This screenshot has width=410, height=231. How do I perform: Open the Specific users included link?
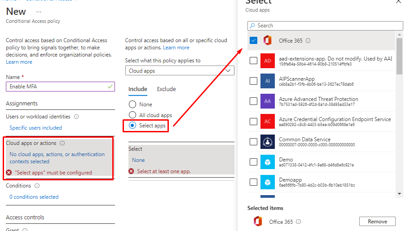(x=36, y=128)
